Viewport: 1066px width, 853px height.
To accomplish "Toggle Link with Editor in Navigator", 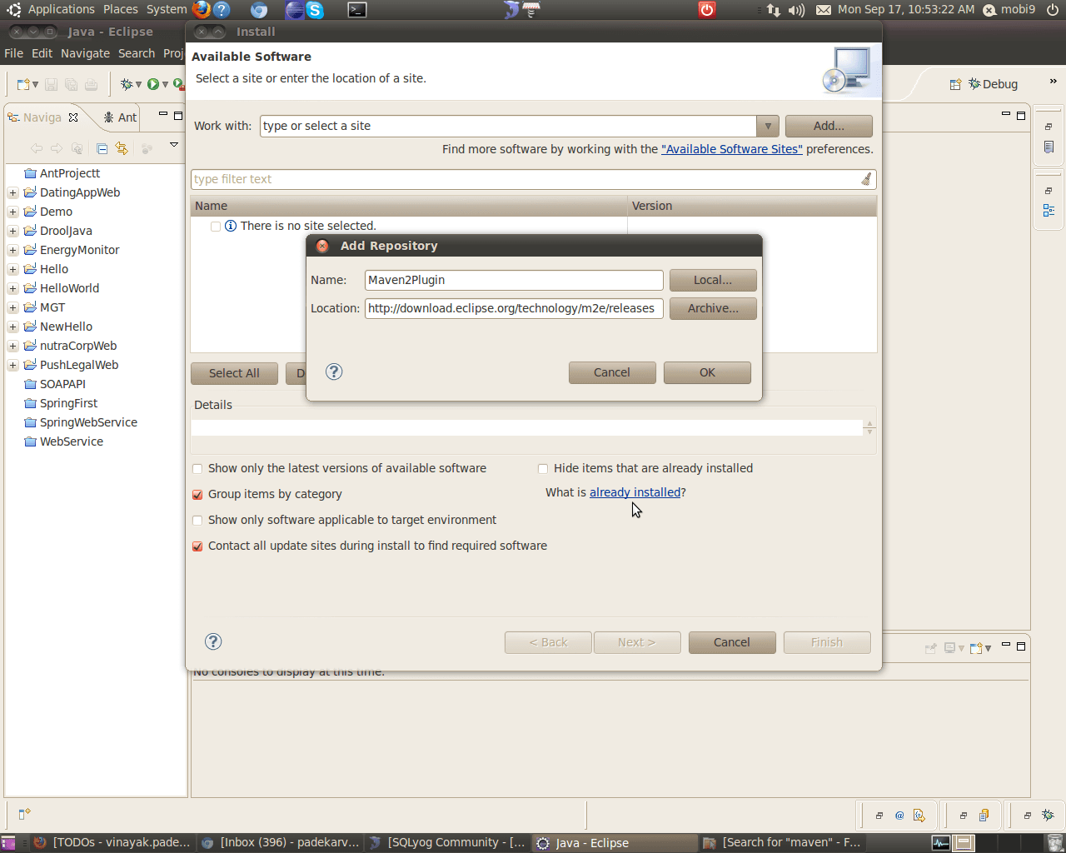I will pyautogui.click(x=122, y=147).
